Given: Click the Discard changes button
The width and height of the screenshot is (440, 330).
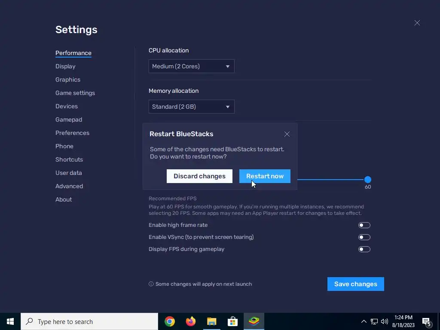Looking at the screenshot, I should coord(199,176).
